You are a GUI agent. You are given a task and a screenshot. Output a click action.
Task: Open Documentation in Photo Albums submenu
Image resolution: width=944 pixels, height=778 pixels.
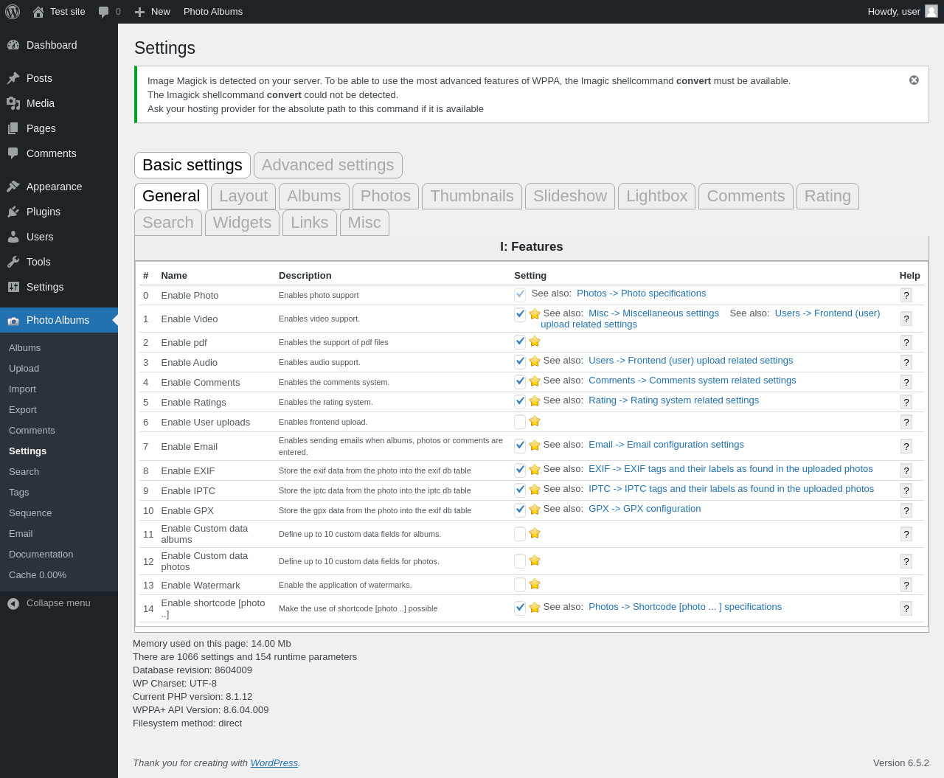tap(41, 555)
